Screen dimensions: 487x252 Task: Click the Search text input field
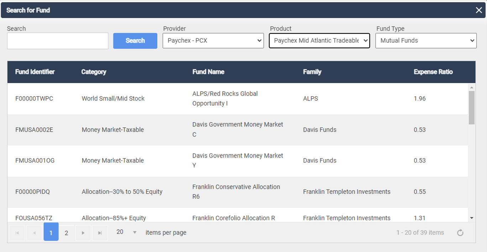click(x=58, y=41)
